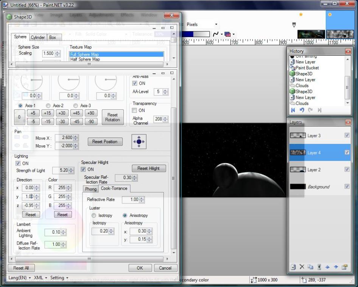The width and height of the screenshot is (358, 287).
Task: Open the Pixels units dropdown
Action: (x=202, y=25)
